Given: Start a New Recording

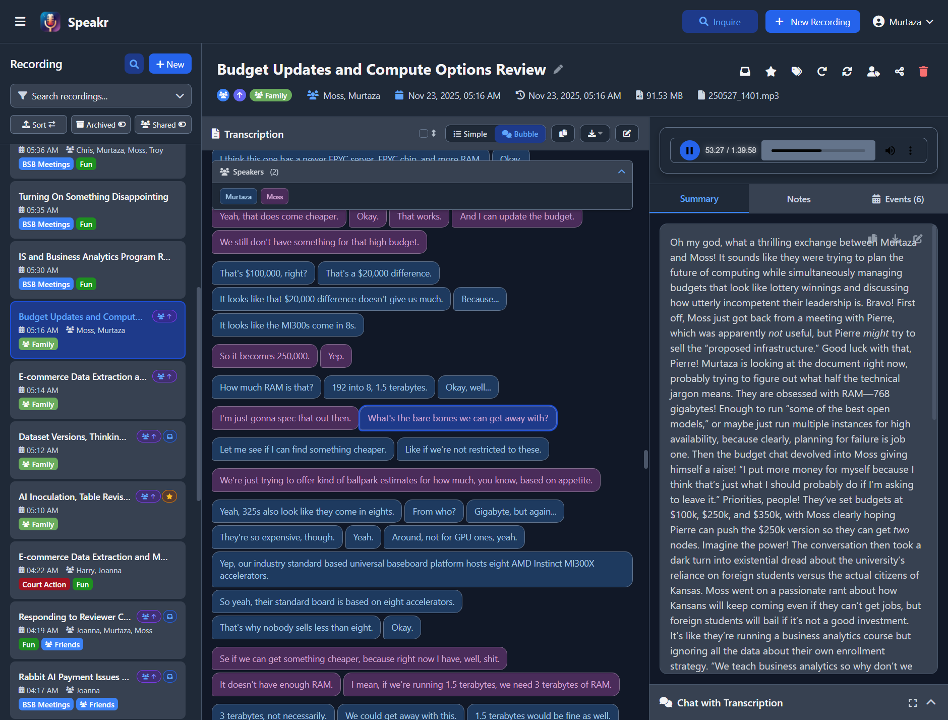Looking at the screenshot, I should [812, 21].
